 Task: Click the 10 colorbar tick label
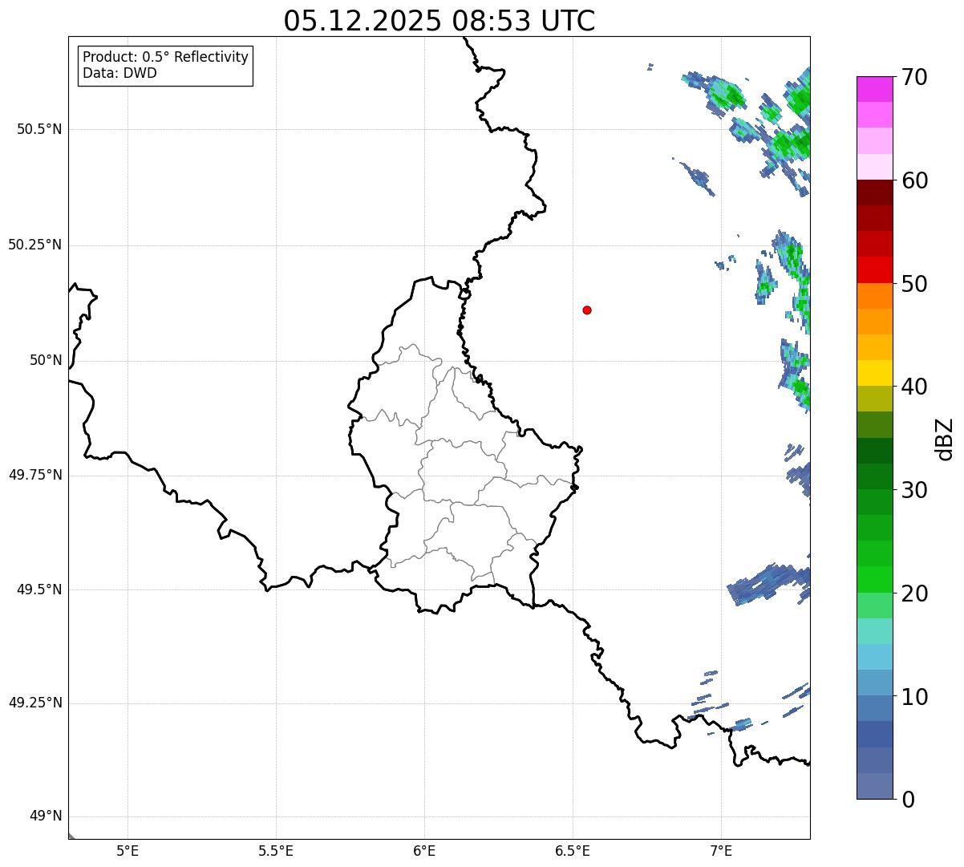[914, 697]
